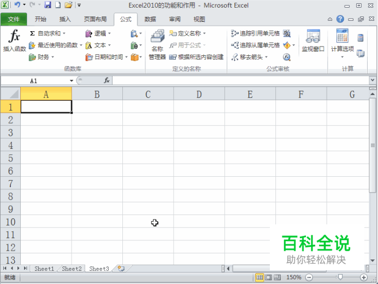Click the Save icon in quick access toolbar
This screenshot has width=378, height=284.
pyautogui.click(x=48, y=5)
